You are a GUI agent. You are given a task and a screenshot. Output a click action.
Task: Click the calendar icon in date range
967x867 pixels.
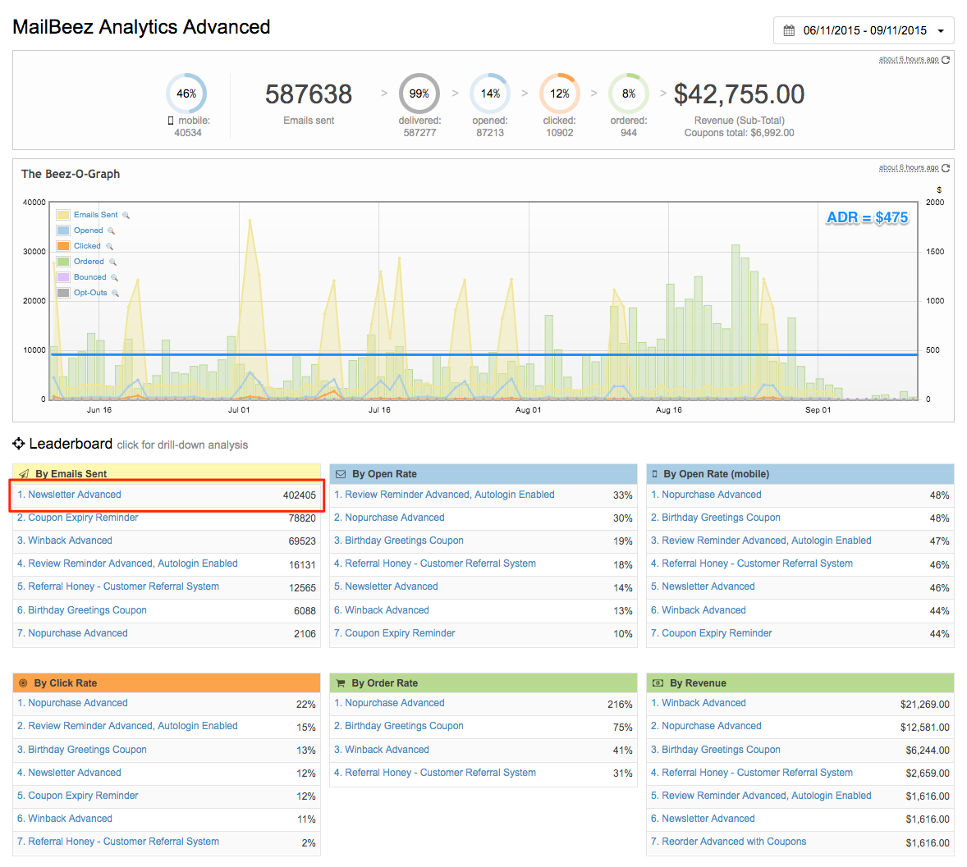[789, 30]
